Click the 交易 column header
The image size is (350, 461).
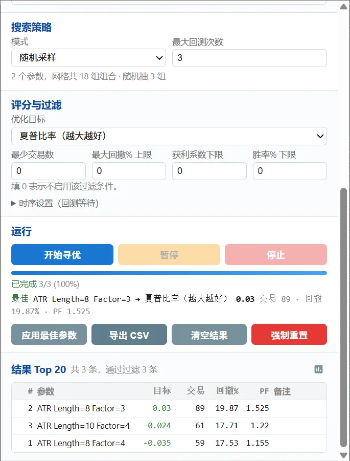pyautogui.click(x=196, y=391)
